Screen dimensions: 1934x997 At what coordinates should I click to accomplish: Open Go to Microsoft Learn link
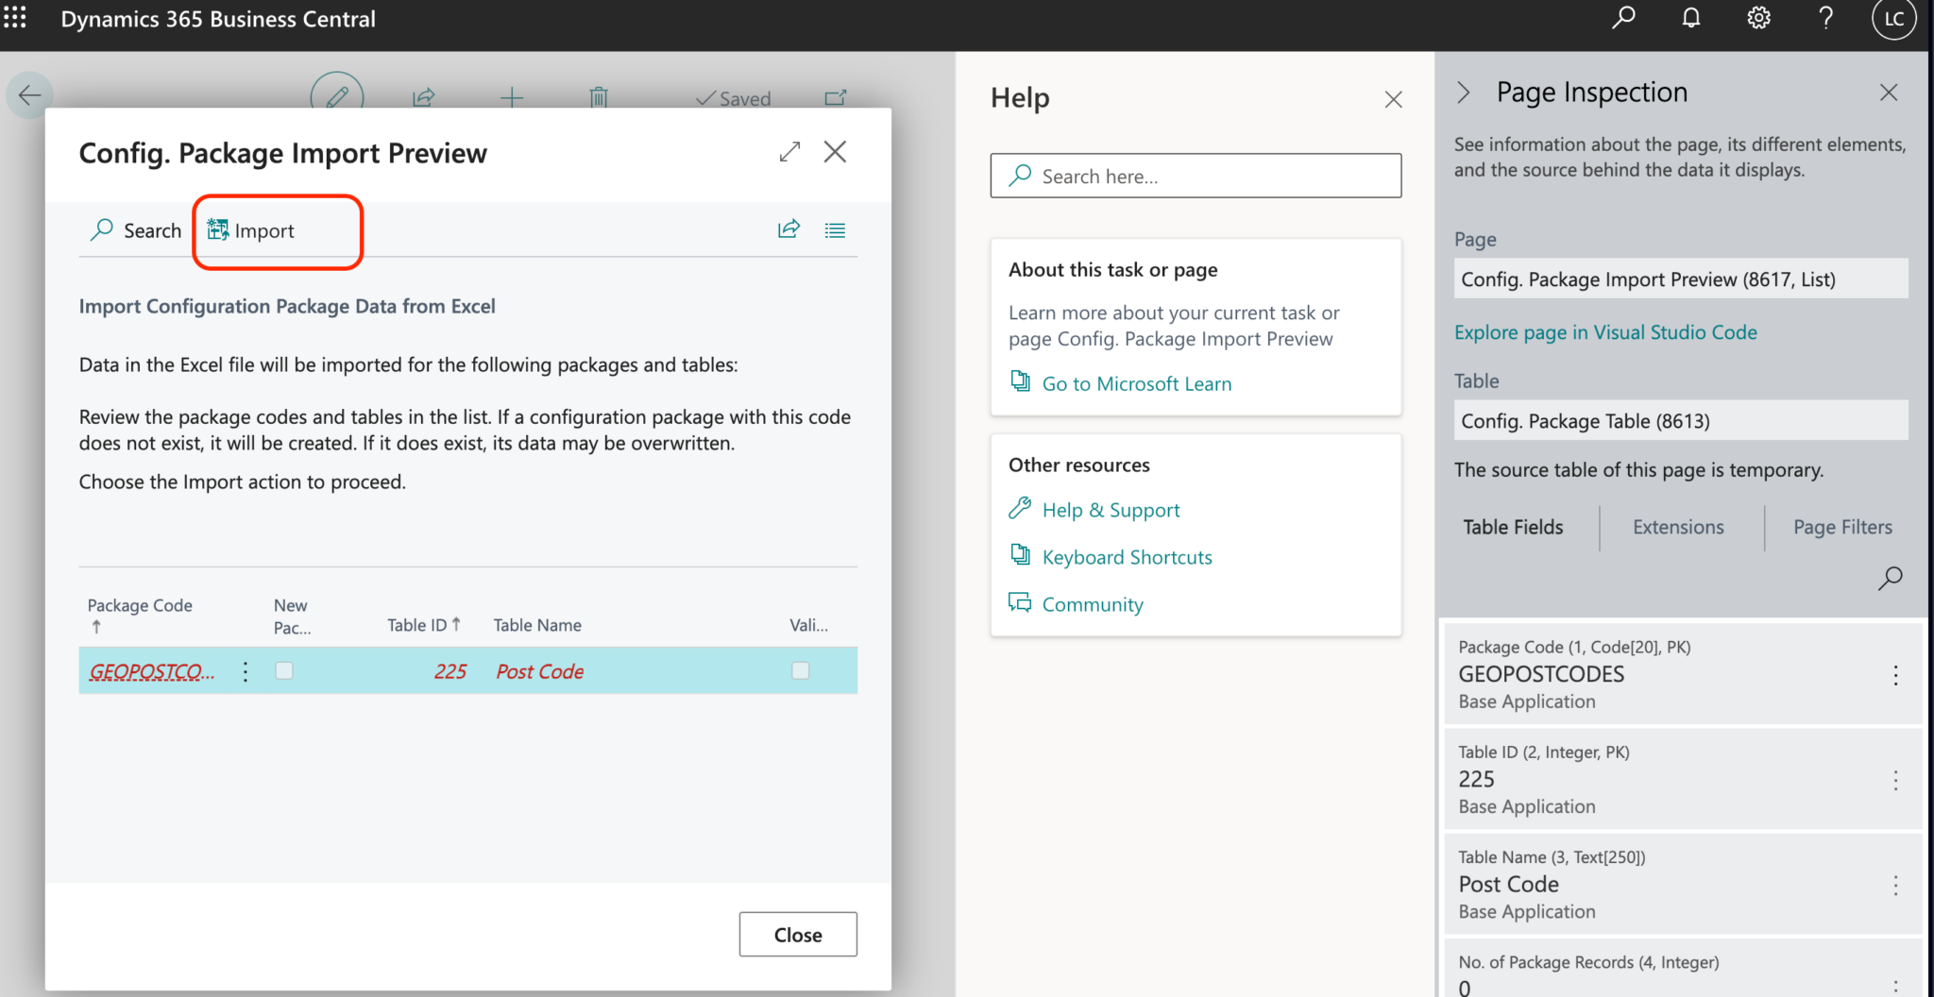point(1136,383)
